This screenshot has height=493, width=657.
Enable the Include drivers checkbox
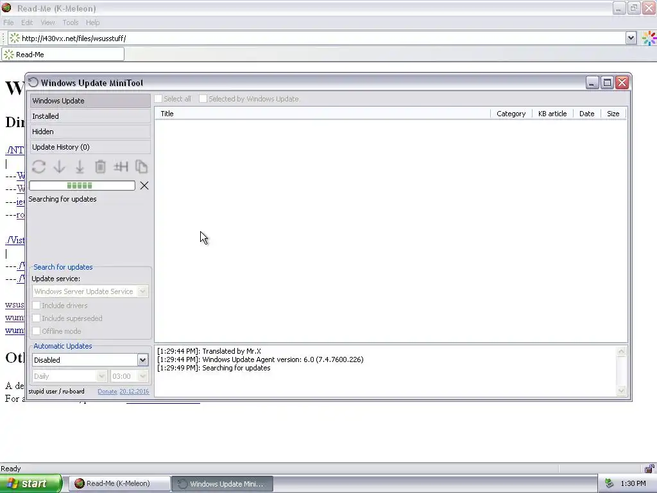click(x=37, y=305)
